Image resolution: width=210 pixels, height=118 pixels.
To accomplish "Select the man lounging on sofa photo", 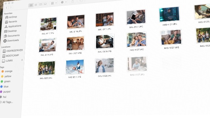I will 48,45.
